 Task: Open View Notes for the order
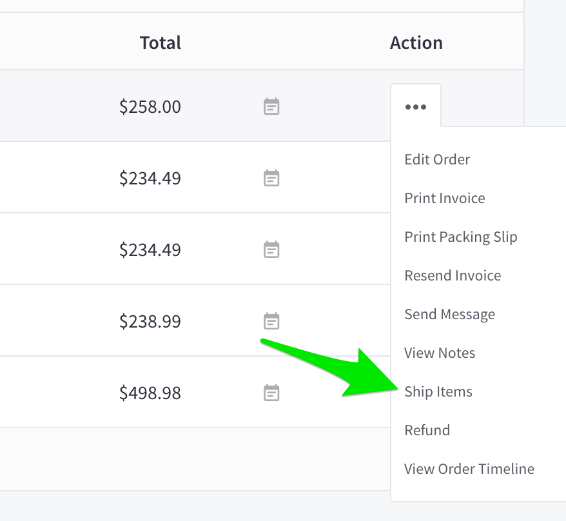pos(440,353)
